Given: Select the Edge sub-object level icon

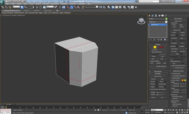Looking at the screenshot, I should (x=155, y=47).
